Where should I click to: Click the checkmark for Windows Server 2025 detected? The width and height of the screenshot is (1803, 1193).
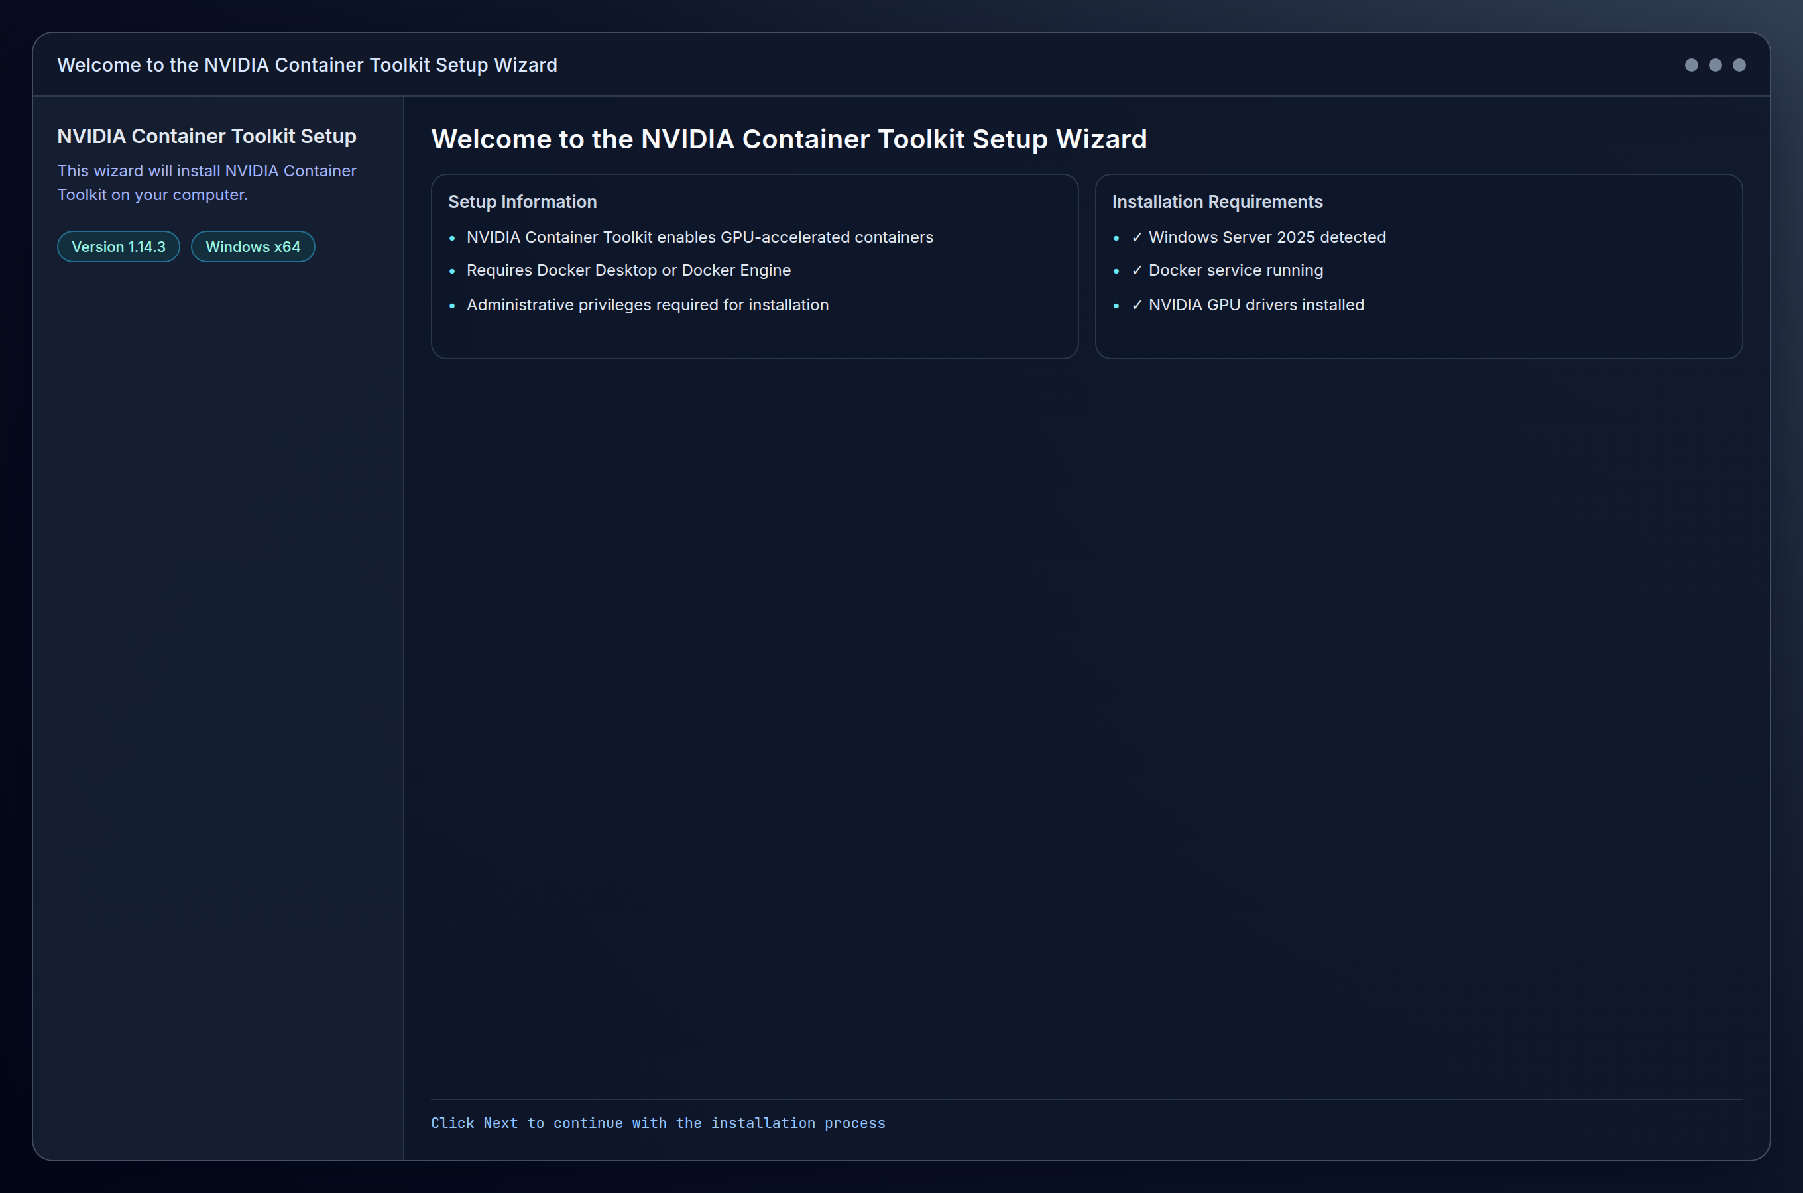click(x=1137, y=237)
